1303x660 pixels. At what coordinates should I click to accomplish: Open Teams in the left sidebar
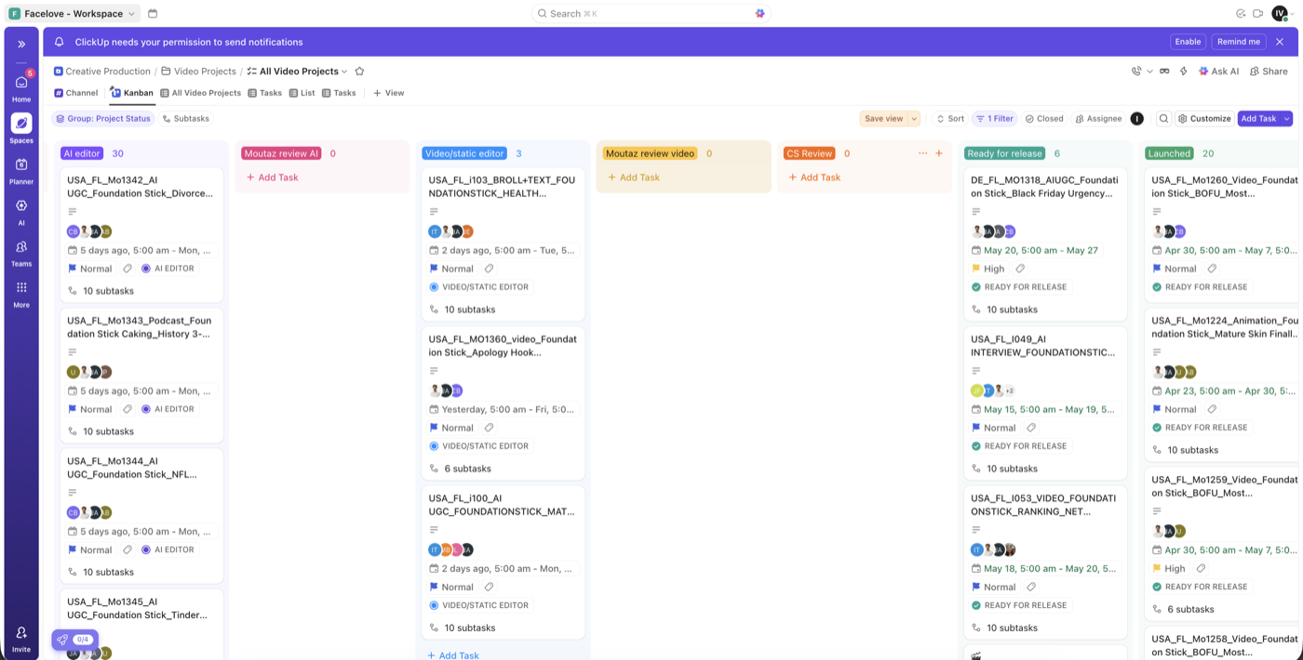[x=21, y=252]
